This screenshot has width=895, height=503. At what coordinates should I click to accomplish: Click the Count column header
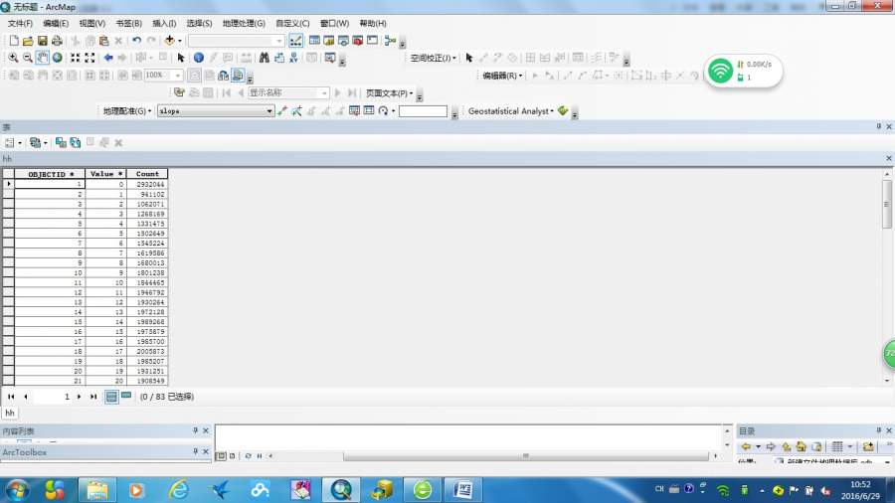(x=147, y=174)
